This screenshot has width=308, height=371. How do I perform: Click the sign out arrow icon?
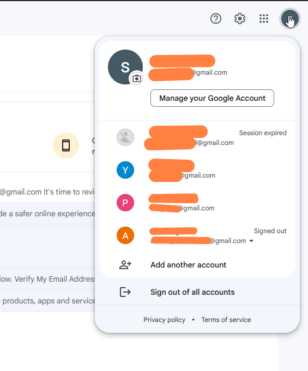[x=125, y=292]
